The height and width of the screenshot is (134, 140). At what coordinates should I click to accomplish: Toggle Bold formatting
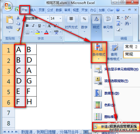pos(27,26)
